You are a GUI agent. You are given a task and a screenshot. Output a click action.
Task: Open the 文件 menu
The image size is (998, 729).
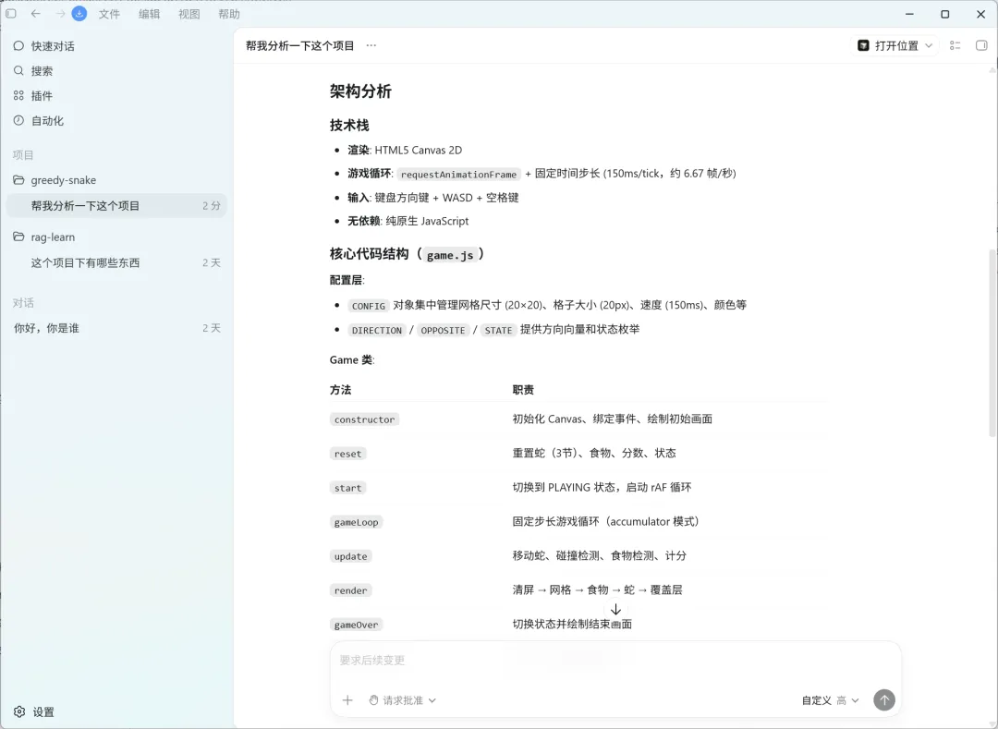coord(109,14)
